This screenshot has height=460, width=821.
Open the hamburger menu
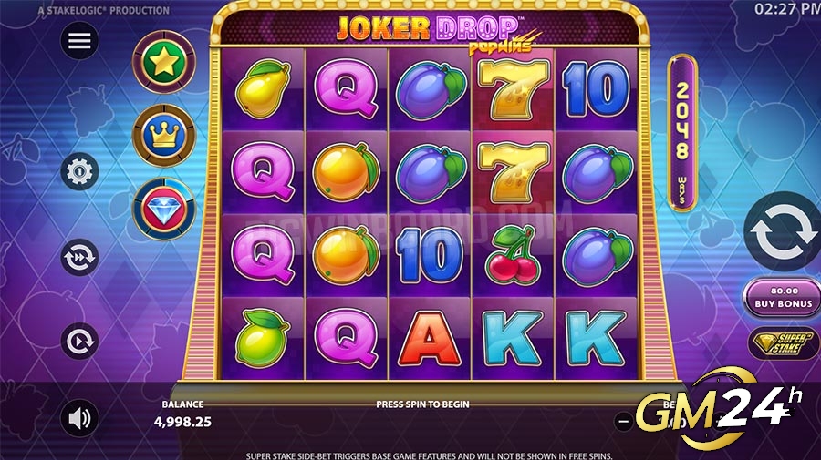coord(79,40)
